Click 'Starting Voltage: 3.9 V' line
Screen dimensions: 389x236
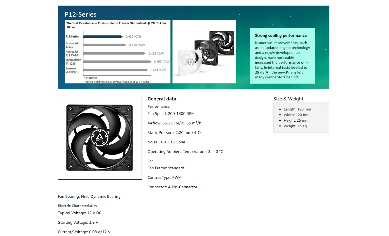[x=78, y=222]
